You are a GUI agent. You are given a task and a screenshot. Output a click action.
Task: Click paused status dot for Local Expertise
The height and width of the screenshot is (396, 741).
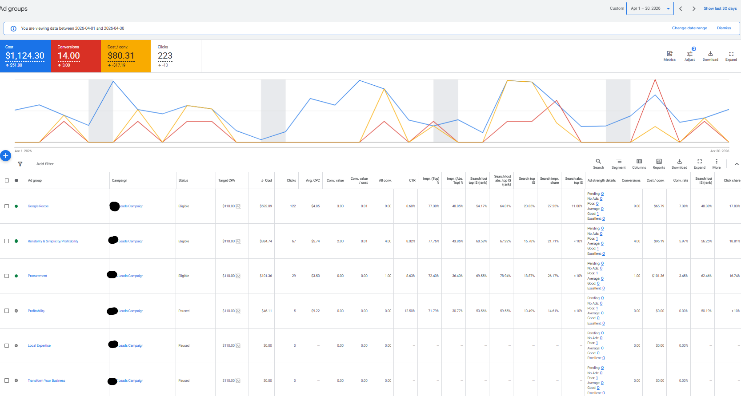(x=16, y=345)
